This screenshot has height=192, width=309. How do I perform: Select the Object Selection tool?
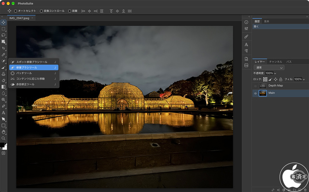click(3, 42)
